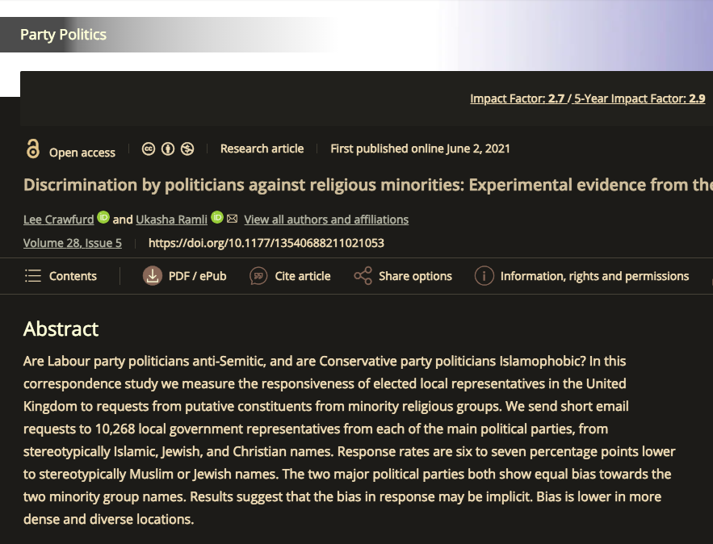This screenshot has width=713, height=544.
Task: Open the 5-Year Impact Factor 2.9 link
Action: pos(640,98)
